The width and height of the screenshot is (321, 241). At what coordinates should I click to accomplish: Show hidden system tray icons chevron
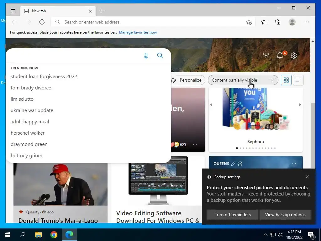coord(265,235)
